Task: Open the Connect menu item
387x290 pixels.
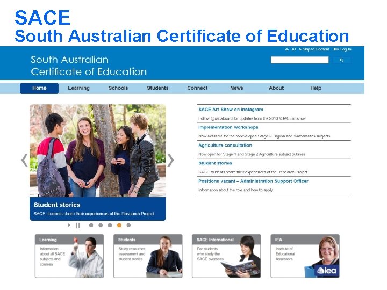Action: pos(197,88)
